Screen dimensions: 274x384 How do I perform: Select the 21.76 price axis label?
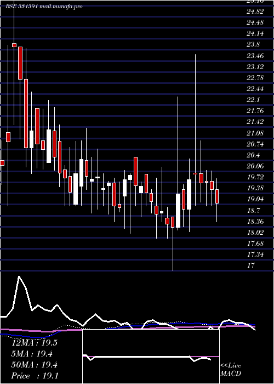pos(255,111)
